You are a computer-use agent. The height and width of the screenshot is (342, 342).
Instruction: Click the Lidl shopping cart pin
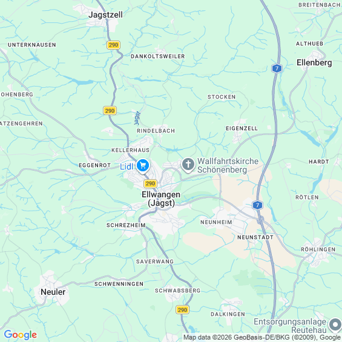143,166
